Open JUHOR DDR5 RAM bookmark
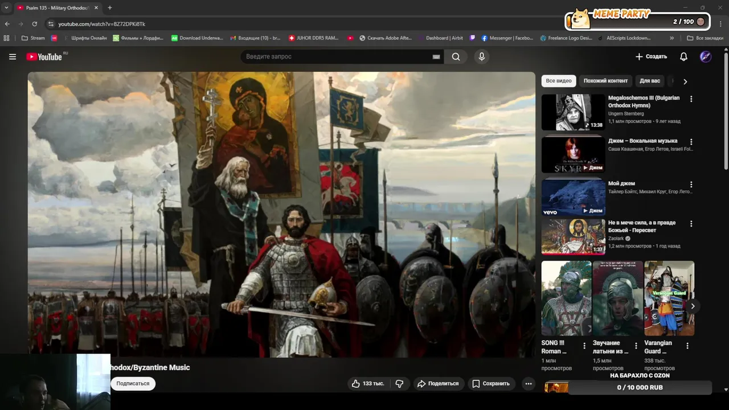 click(x=313, y=38)
